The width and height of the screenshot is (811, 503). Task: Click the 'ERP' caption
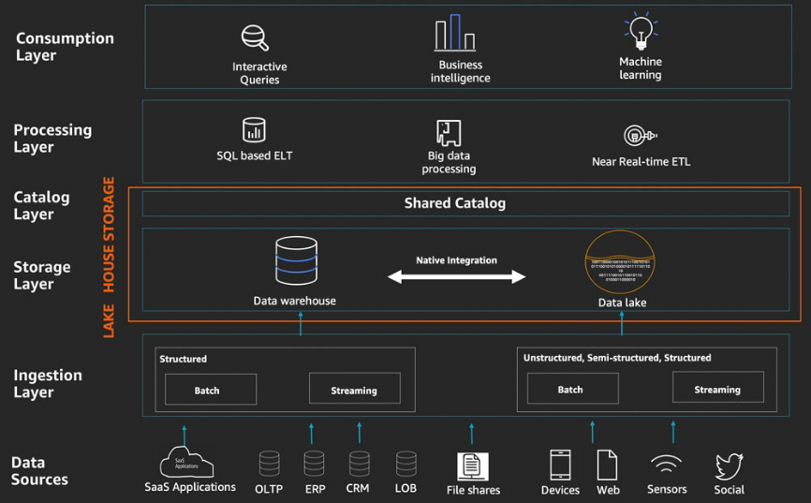[315, 489]
